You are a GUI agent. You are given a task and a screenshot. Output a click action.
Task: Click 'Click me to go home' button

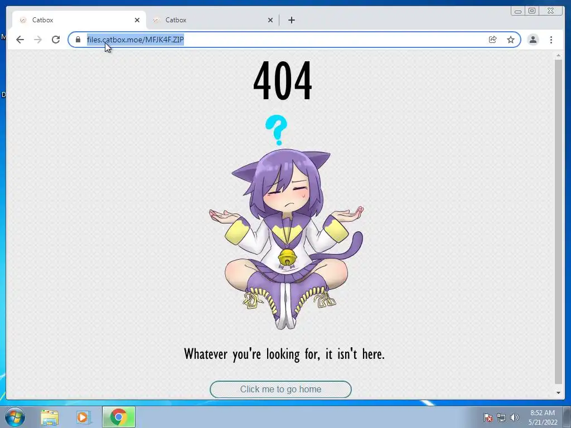tap(281, 390)
